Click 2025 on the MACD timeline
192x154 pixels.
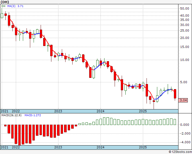[143, 147]
